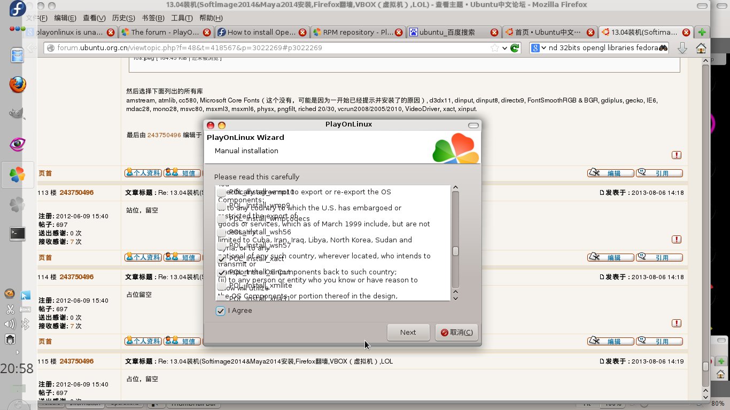Open 编辑(E) menu

click(x=65, y=18)
